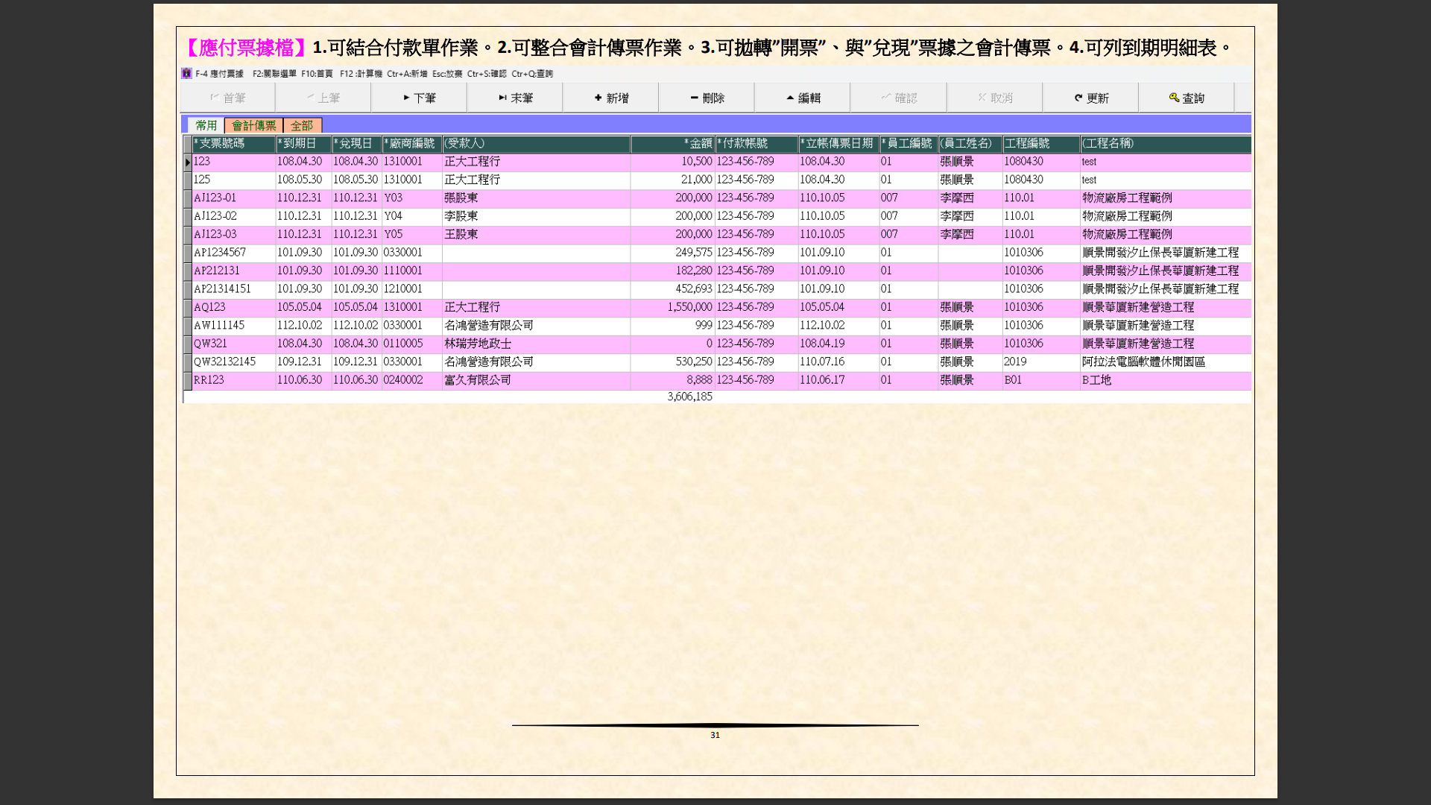
Task: Click payee cell 林瑞芳地政士
Action: coord(536,344)
